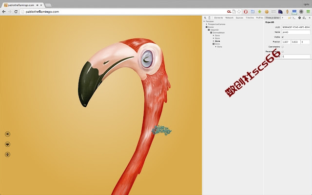Screen dimensions: 312x195
Task: Open the Network tab in DevTools
Action: click(x=229, y=18)
